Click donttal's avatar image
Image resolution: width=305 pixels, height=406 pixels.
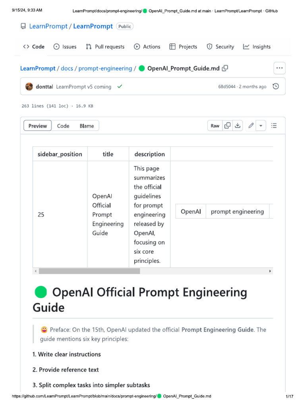point(29,86)
